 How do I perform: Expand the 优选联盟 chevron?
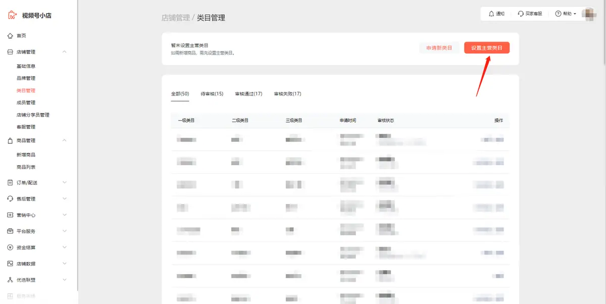(65, 280)
